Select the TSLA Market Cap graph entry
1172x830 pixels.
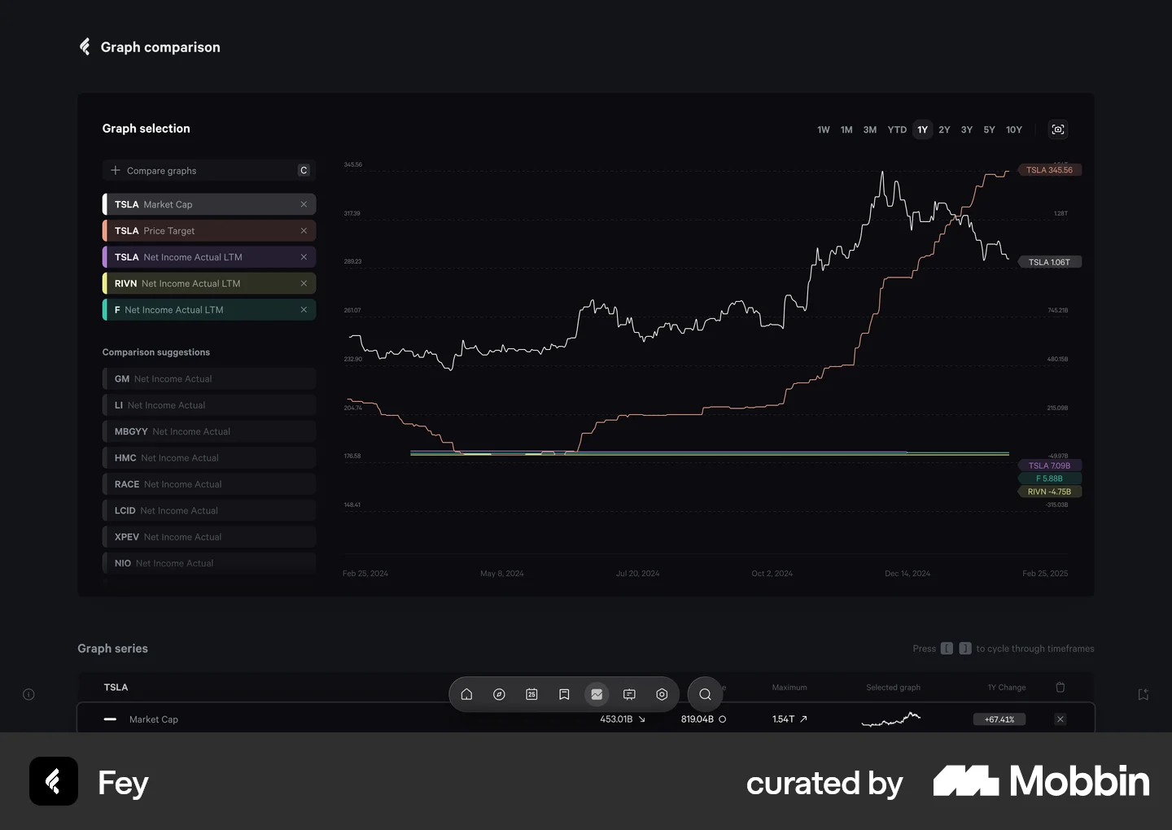click(x=209, y=204)
